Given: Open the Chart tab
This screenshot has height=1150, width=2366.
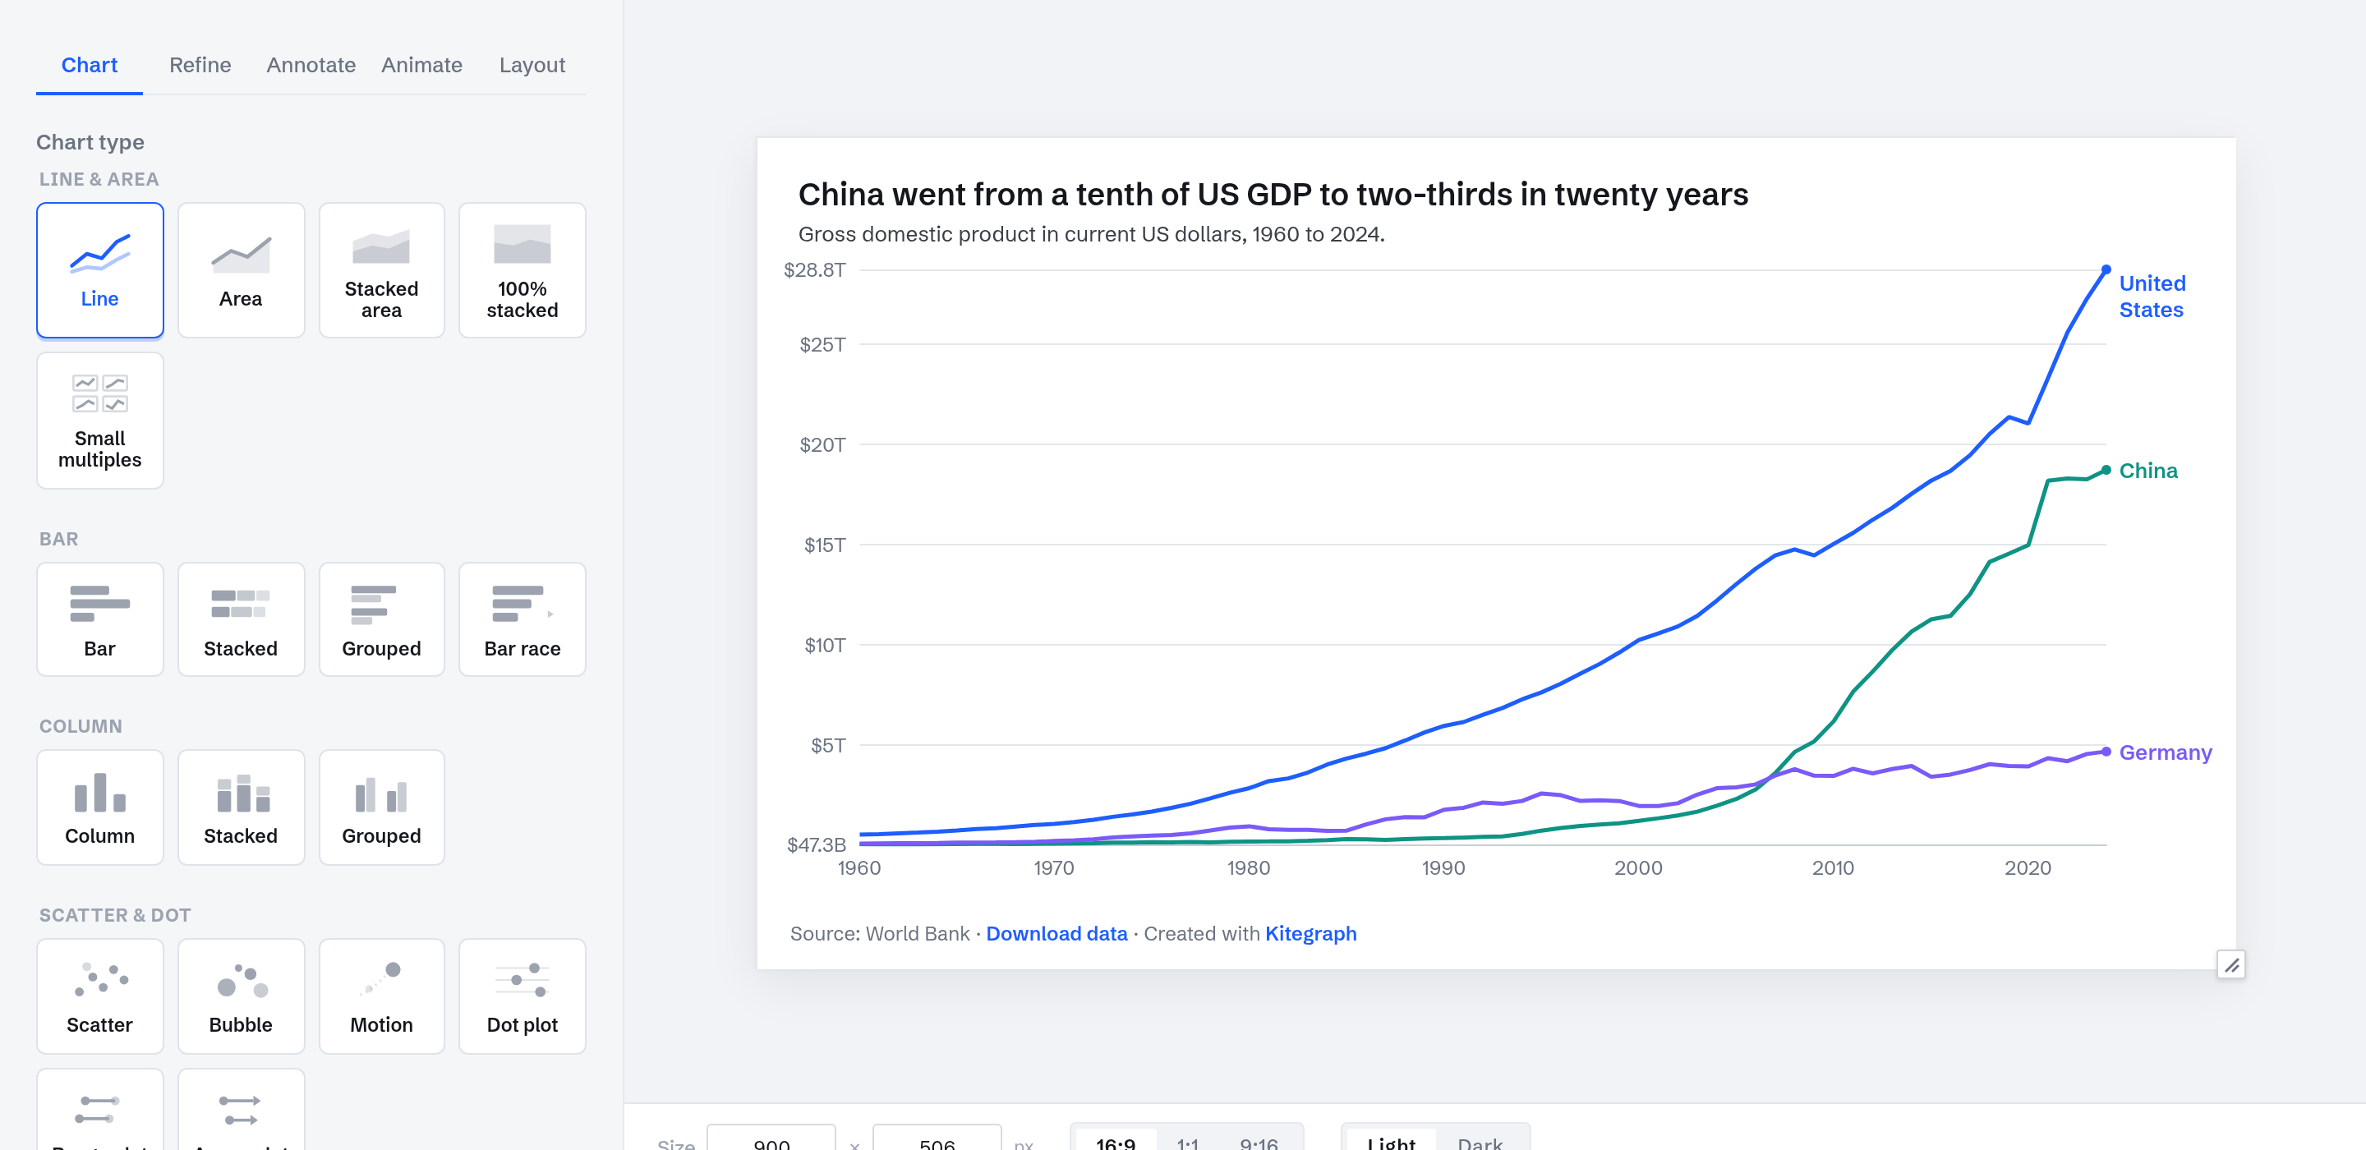Looking at the screenshot, I should pyautogui.click(x=89, y=65).
